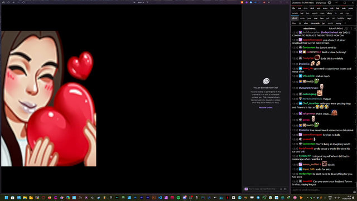Click username bryan_505 in chat
The width and height of the screenshot is (357, 201).
tap(308, 169)
